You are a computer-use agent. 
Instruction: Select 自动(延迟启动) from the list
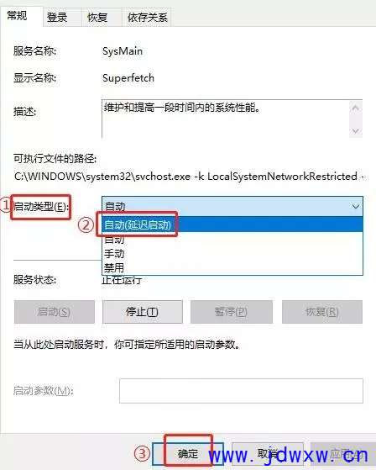(x=232, y=224)
